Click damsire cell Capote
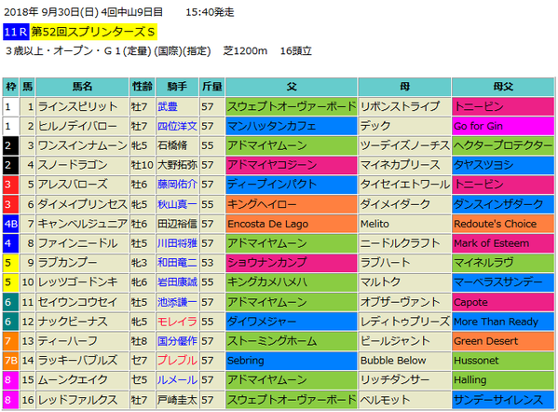This screenshot has height=412, width=558. [x=503, y=302]
